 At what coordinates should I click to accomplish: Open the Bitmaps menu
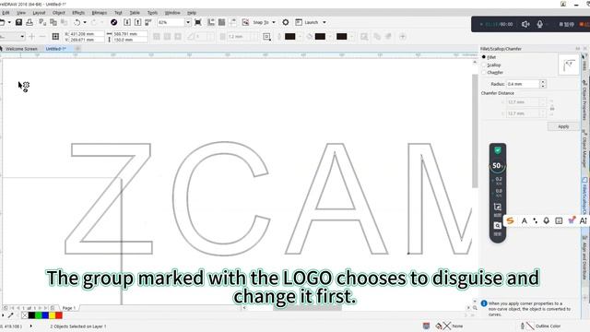(100, 13)
